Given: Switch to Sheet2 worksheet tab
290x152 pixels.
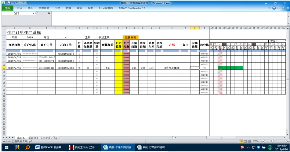Looking at the screenshot, I should pos(33,138).
